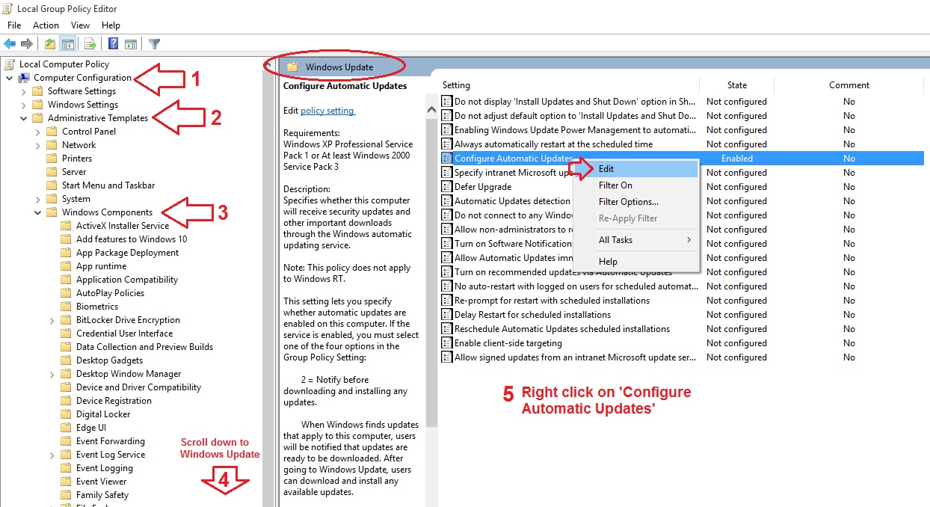The height and width of the screenshot is (507, 930).
Task: Open the Help menu in the menu bar
Action: [111, 25]
